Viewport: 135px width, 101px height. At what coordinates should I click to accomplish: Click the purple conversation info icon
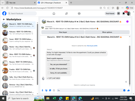click(x=127, y=22)
